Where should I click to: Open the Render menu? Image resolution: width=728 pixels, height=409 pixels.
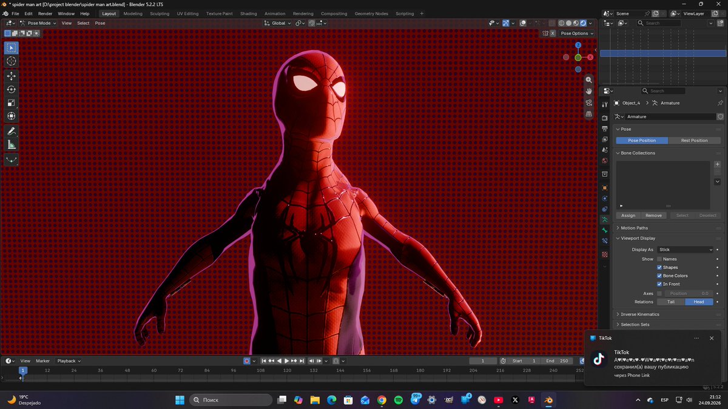[x=45, y=13]
